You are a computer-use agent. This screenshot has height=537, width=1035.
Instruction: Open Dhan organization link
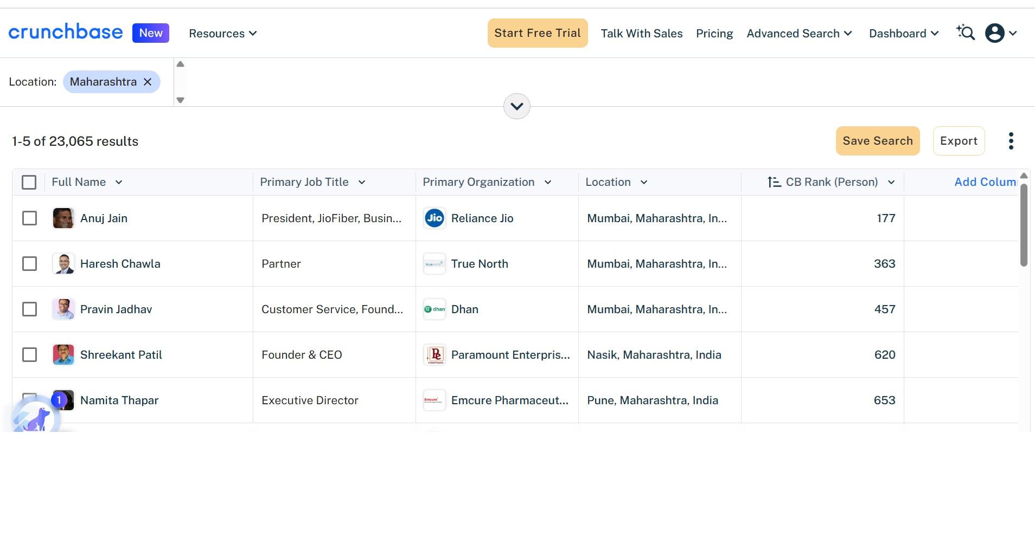pos(465,309)
